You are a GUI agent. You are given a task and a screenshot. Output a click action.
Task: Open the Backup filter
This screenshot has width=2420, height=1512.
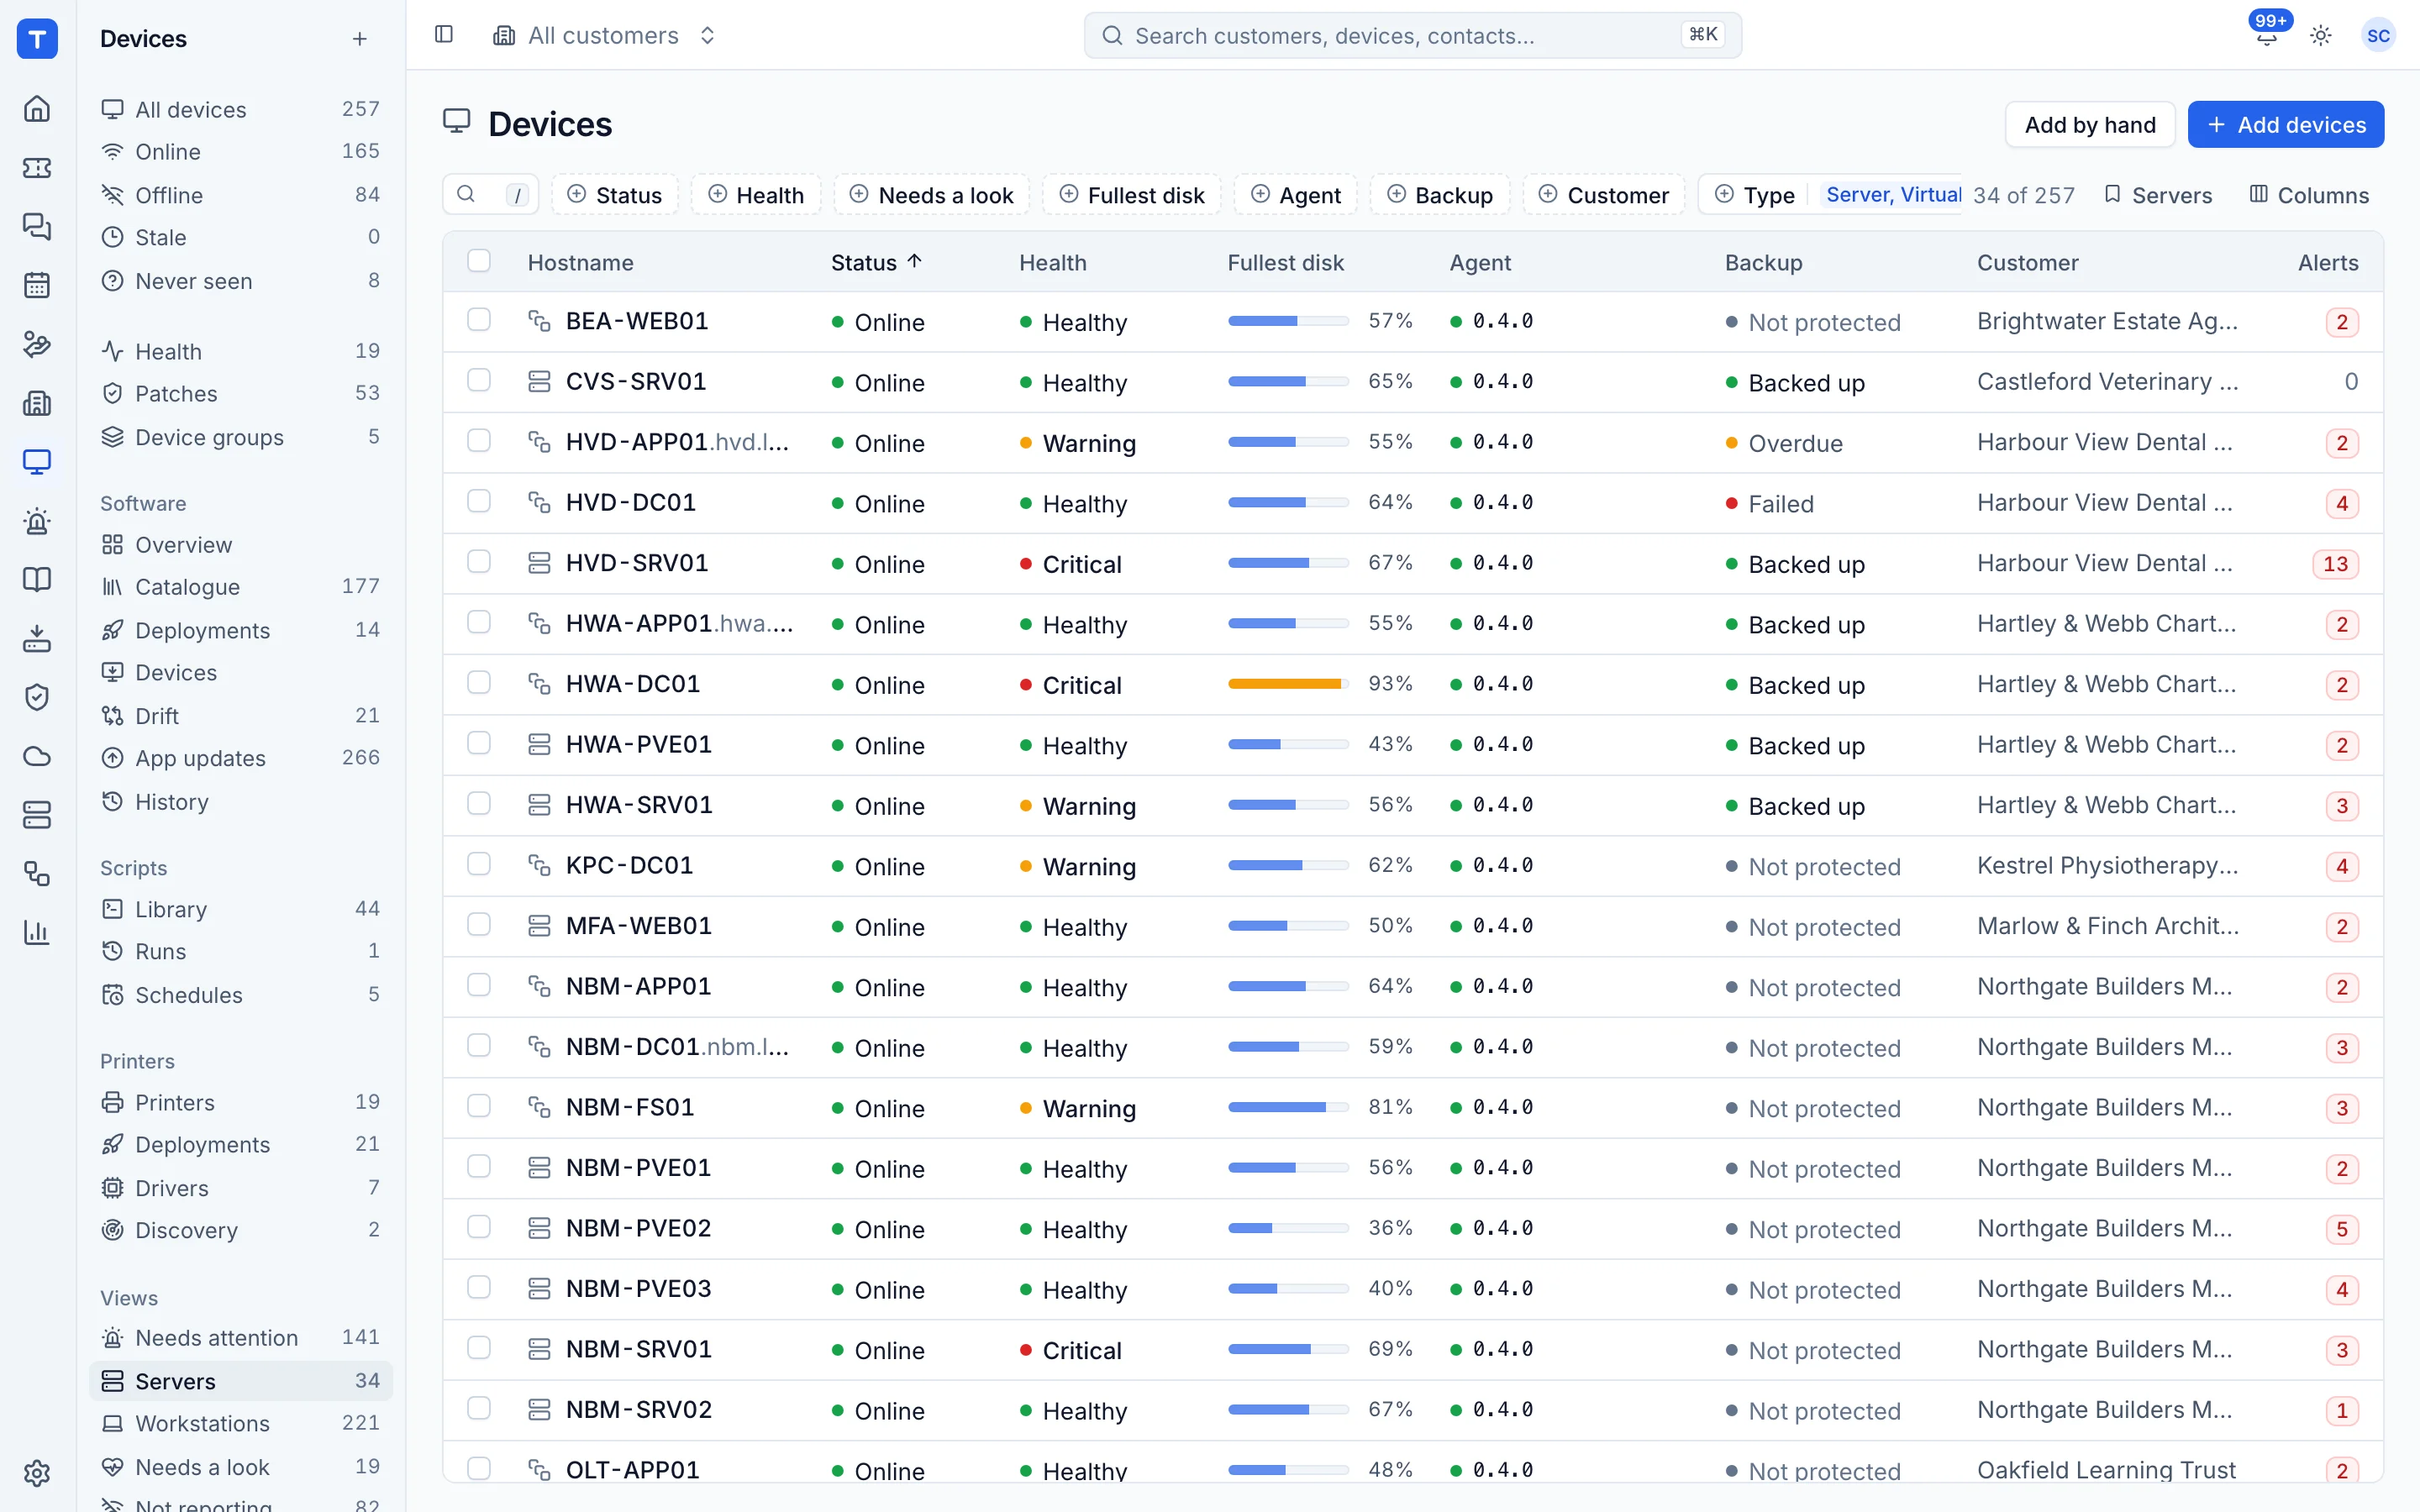tap(1440, 195)
